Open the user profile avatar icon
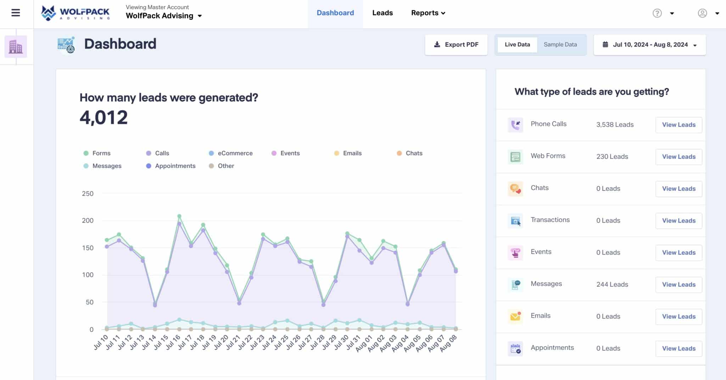 [702, 13]
